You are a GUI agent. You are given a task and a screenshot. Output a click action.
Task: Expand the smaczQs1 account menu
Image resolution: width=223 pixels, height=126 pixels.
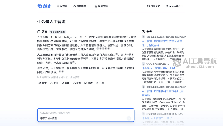(x=174, y=6)
